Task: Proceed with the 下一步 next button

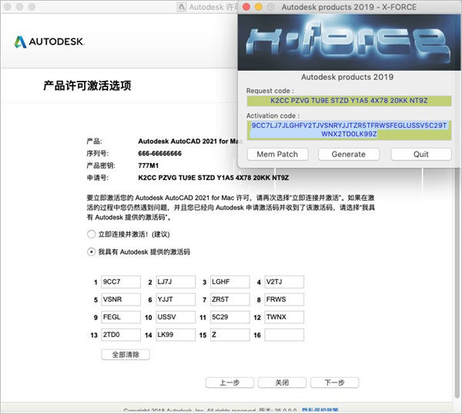Action: click(x=334, y=382)
